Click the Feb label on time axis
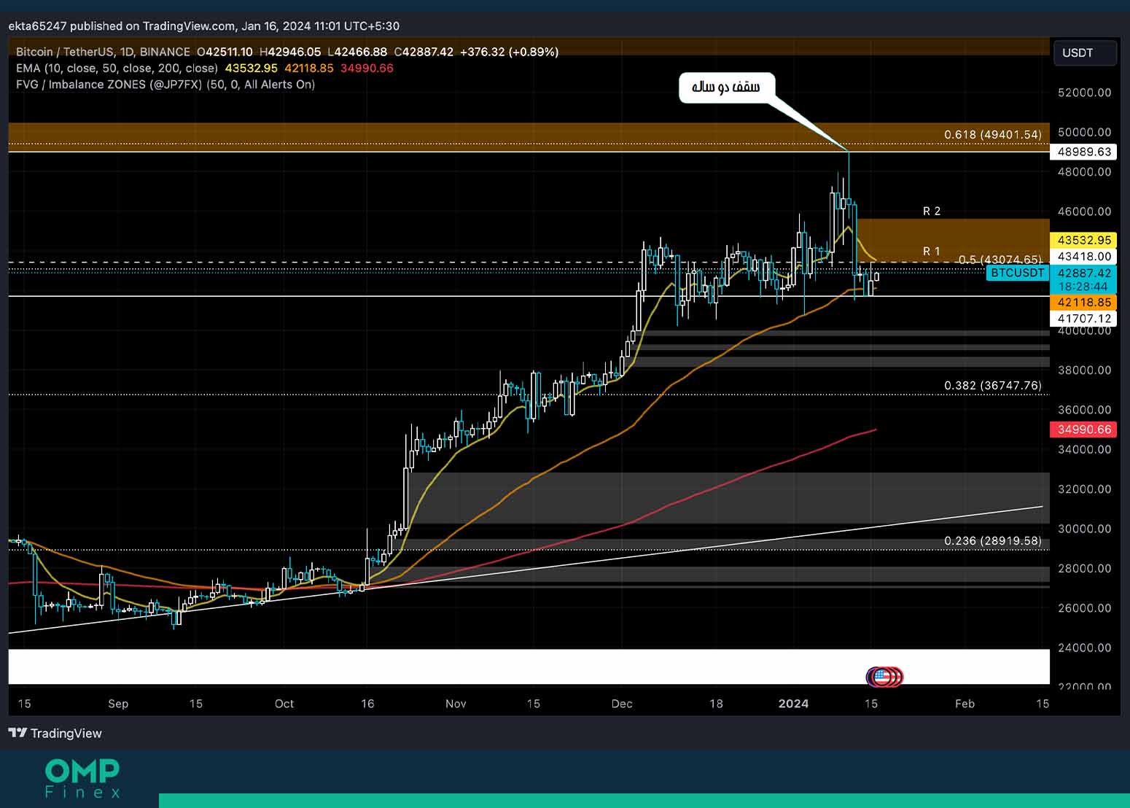Image resolution: width=1130 pixels, height=808 pixels. (x=965, y=704)
